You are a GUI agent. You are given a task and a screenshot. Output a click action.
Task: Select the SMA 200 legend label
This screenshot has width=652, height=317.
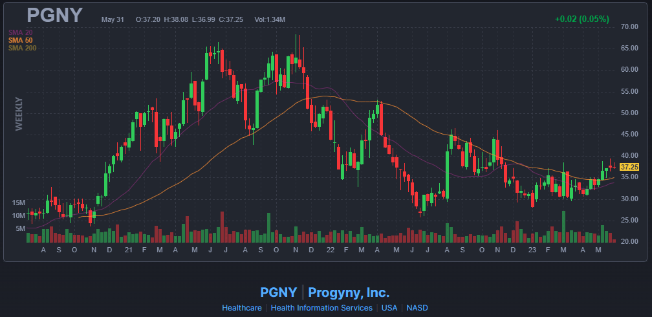(x=23, y=49)
